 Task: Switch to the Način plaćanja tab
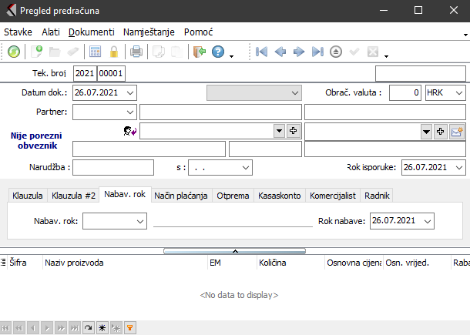point(181,196)
